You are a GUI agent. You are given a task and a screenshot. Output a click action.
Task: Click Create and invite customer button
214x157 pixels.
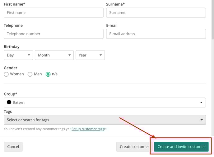tap(181, 147)
